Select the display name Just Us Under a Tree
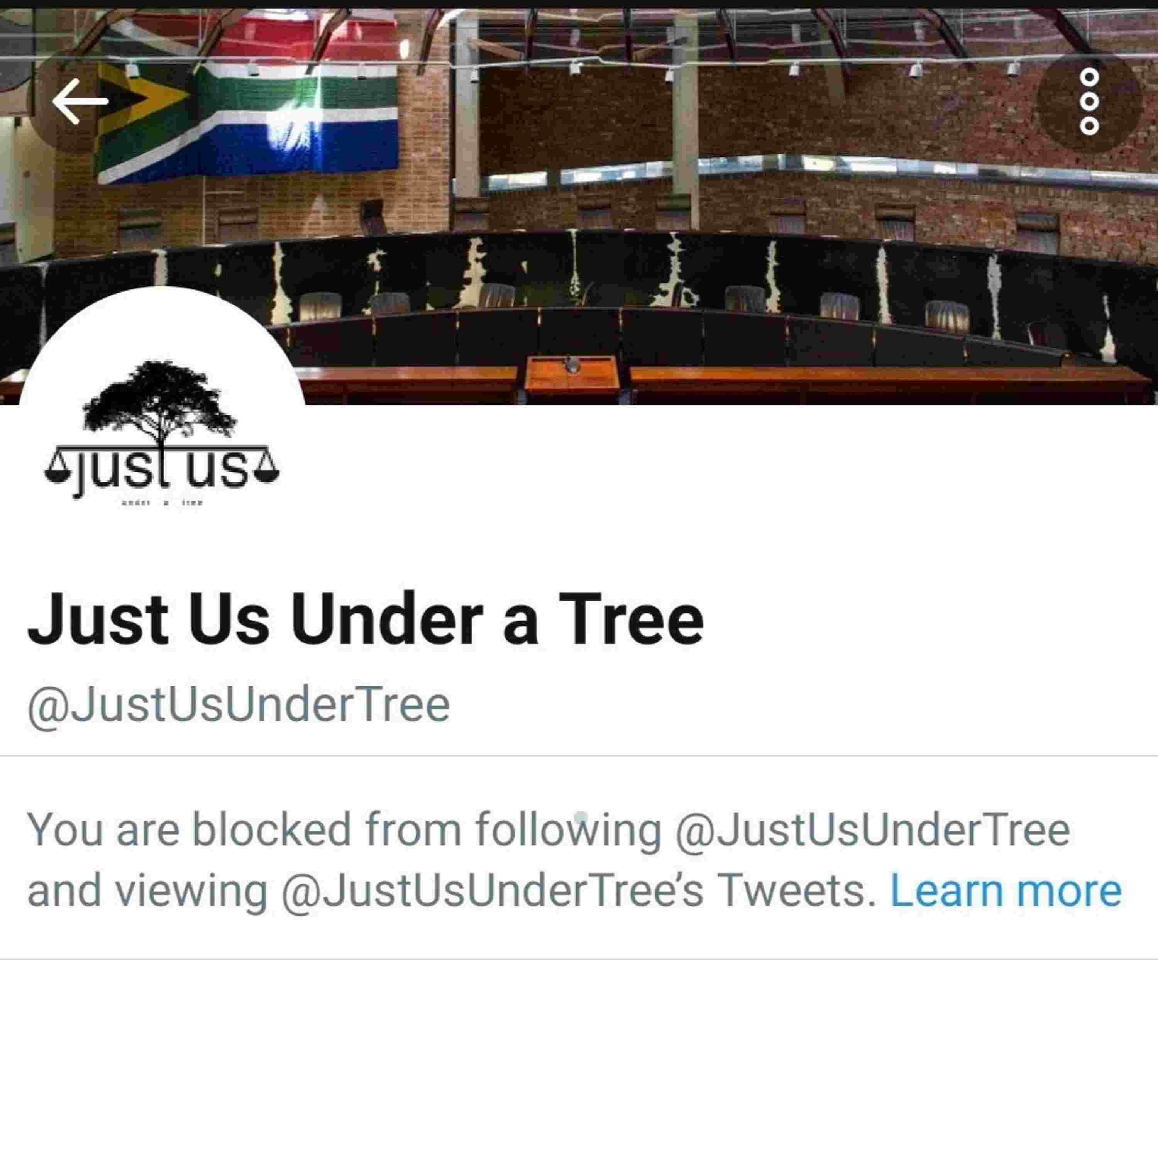 pos(366,619)
